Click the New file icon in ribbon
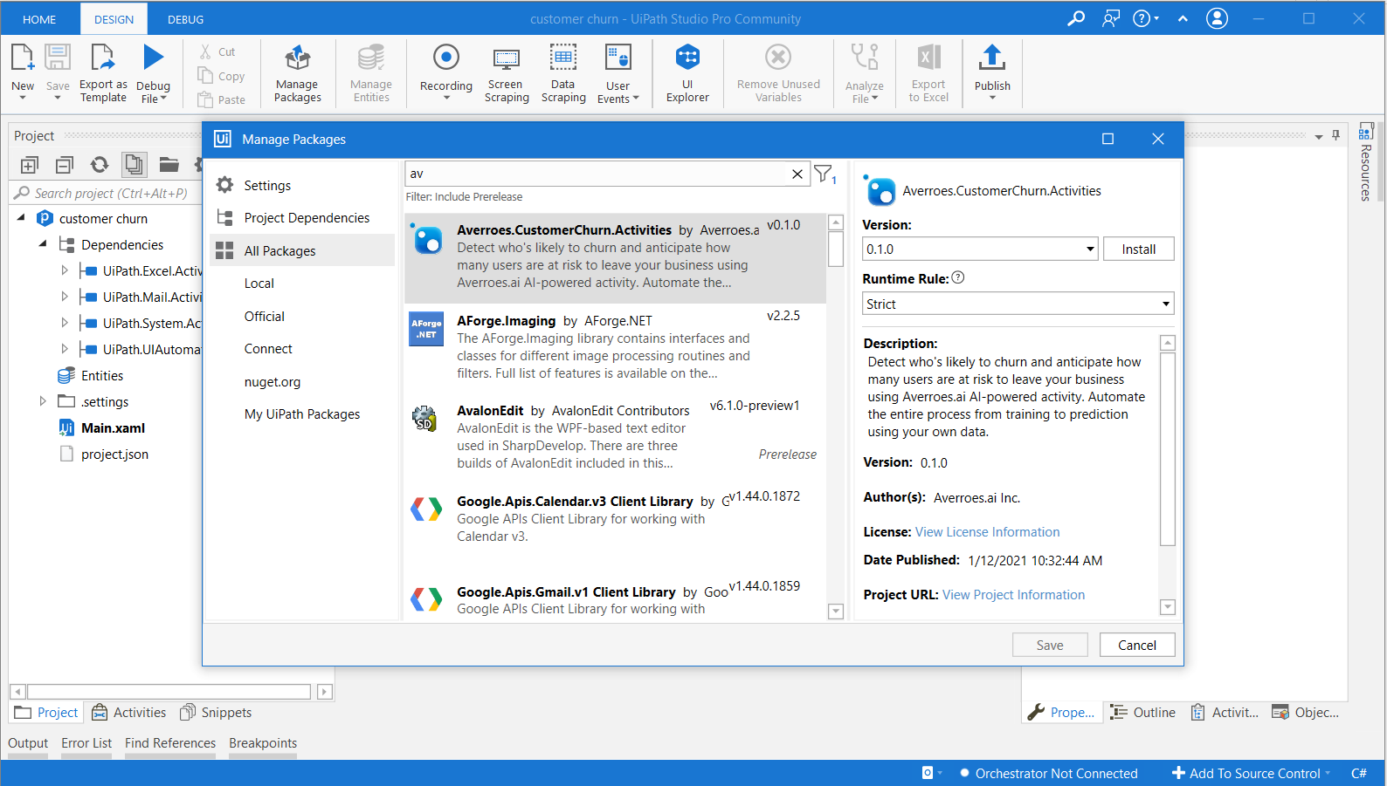The height and width of the screenshot is (786, 1387). [x=23, y=58]
